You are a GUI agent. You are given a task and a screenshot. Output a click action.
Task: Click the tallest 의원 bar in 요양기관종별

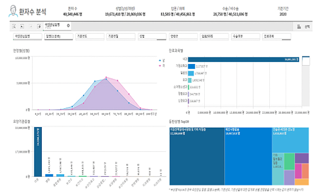click(x=38, y=151)
